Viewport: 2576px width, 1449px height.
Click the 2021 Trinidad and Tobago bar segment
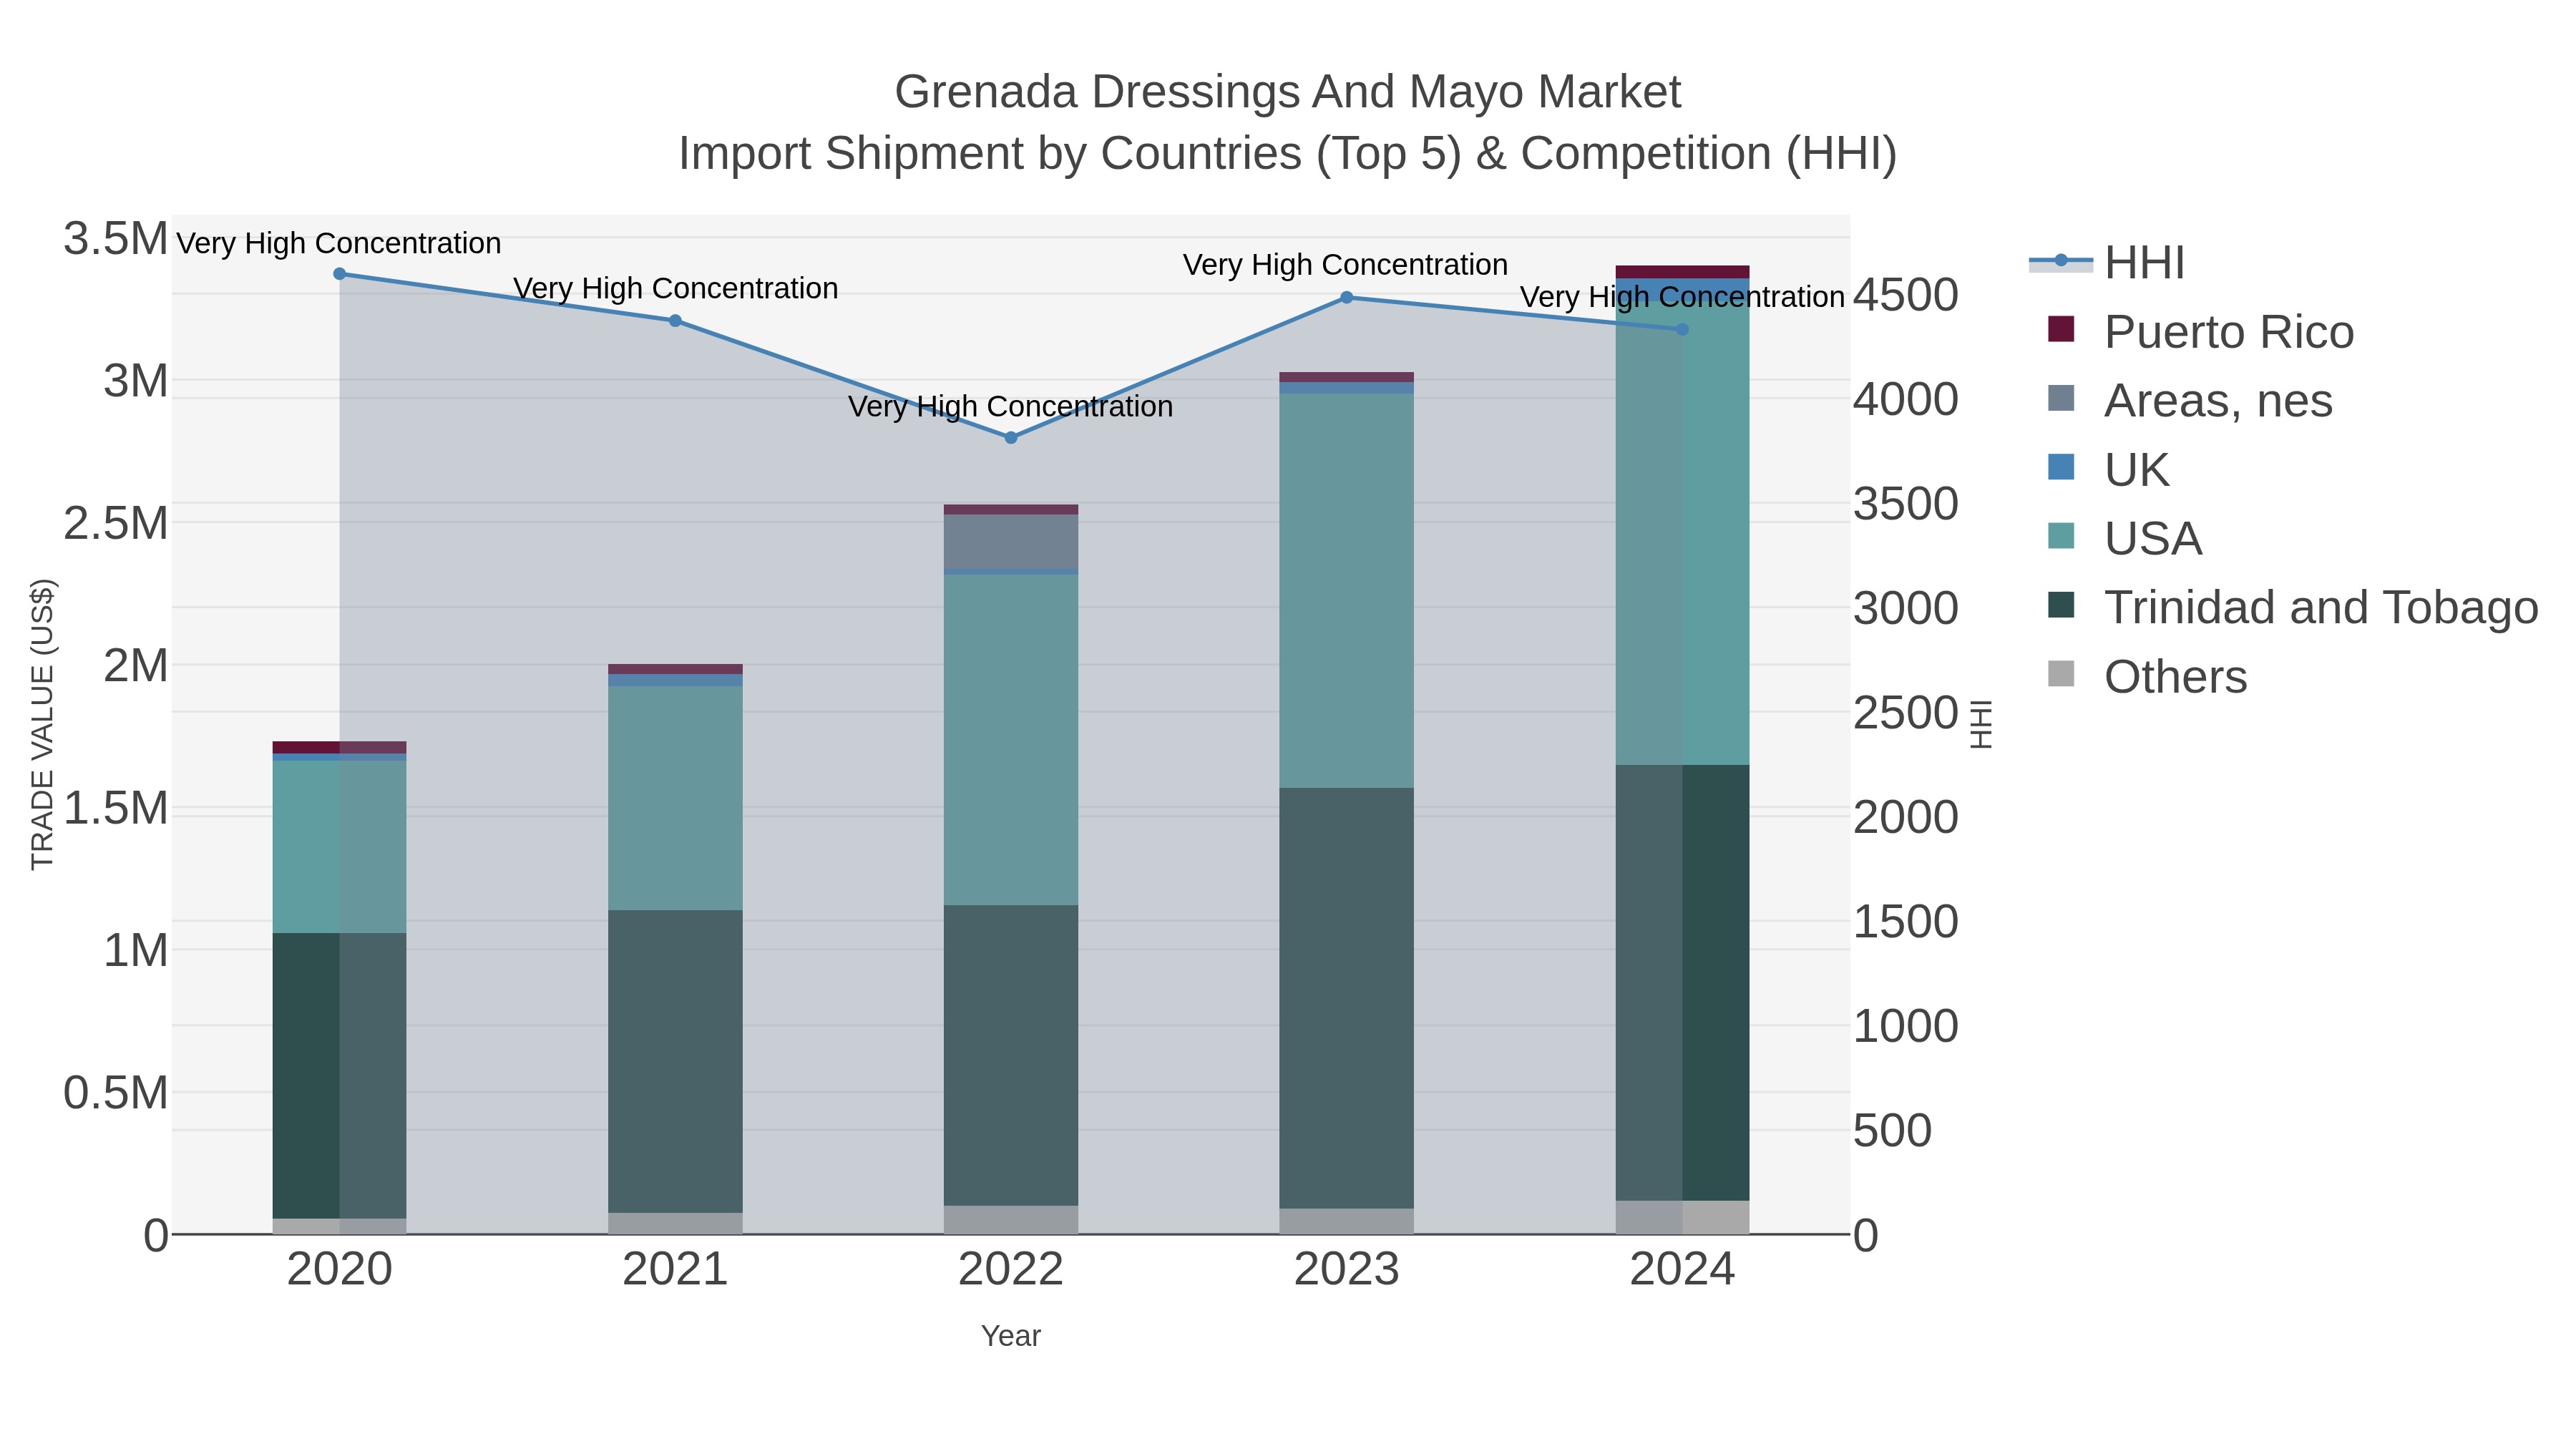[675, 1061]
